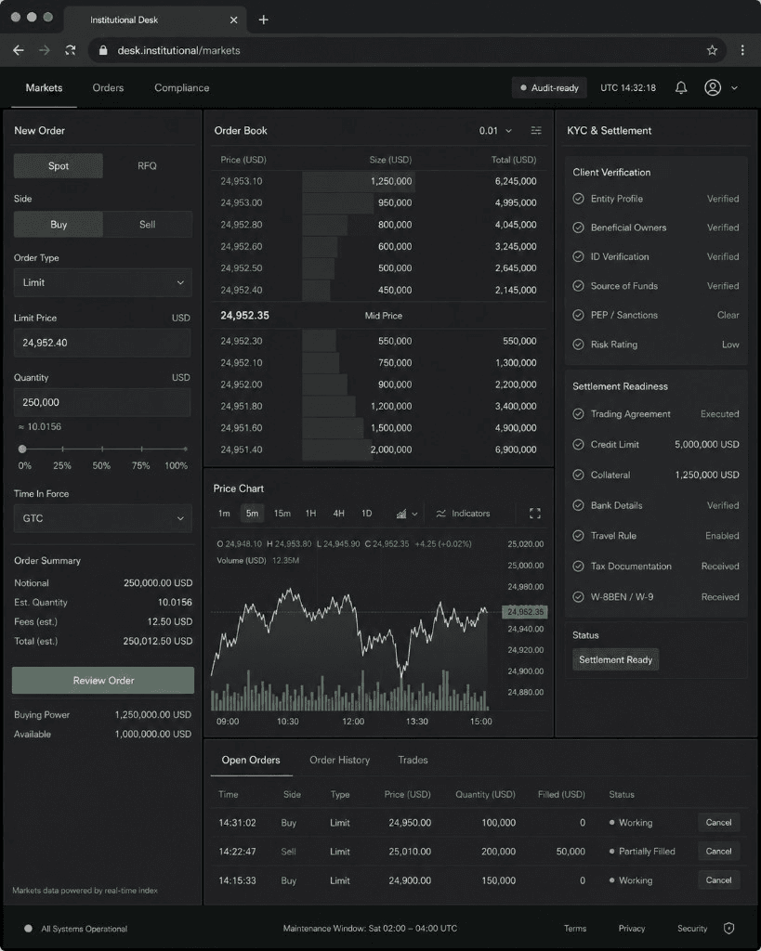Click the Review Order button

pyautogui.click(x=103, y=681)
